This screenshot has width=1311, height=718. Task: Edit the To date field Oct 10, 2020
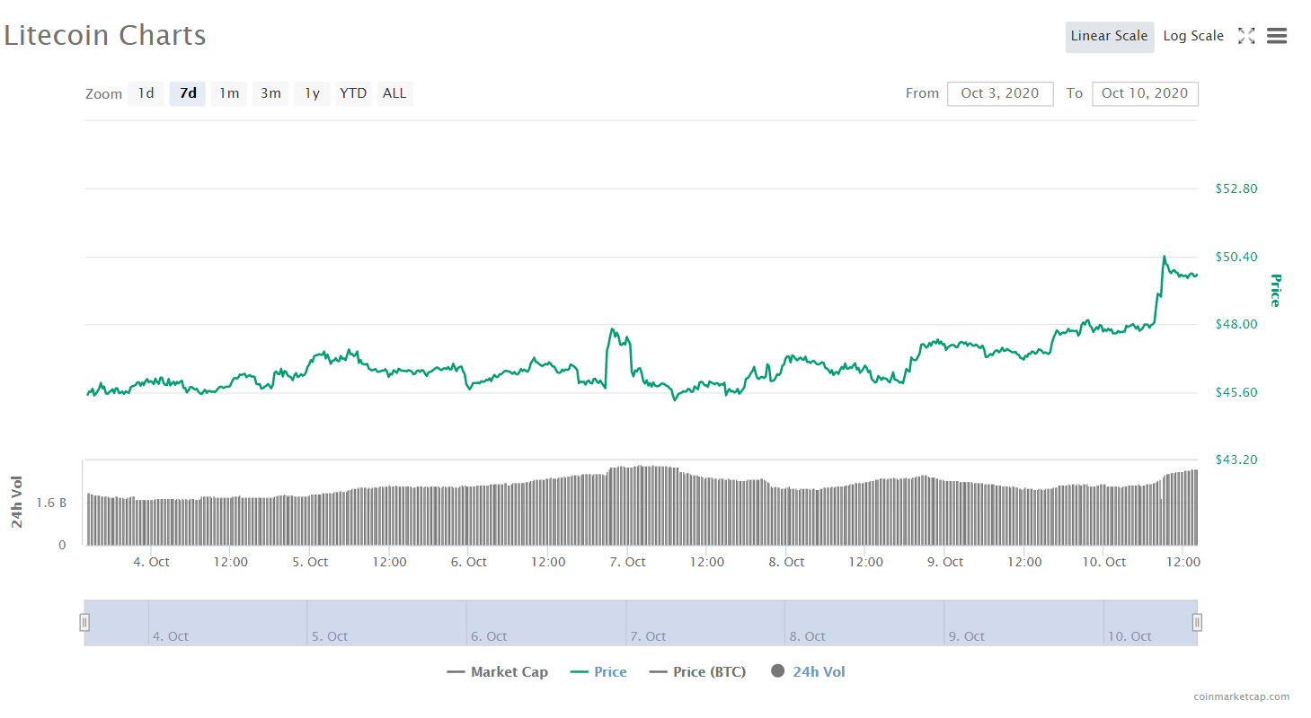[x=1145, y=93]
